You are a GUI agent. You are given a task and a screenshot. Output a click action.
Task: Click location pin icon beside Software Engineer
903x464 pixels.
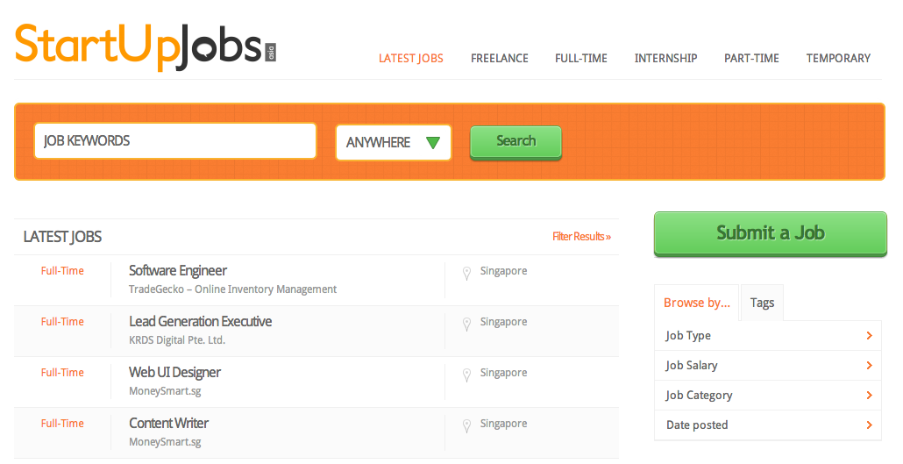467,273
